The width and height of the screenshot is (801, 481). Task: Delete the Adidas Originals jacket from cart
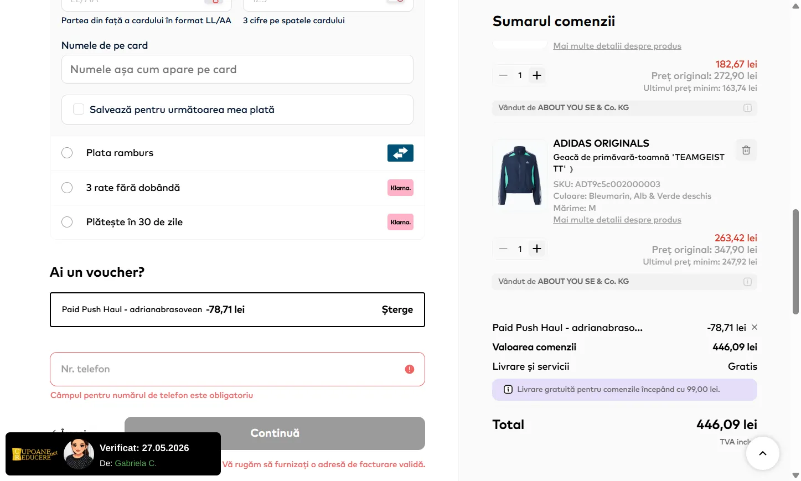746,150
